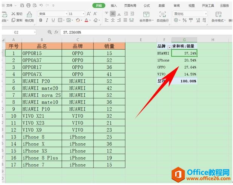Apply percent style format
The height and width of the screenshot is (185, 233).
[185, 20]
